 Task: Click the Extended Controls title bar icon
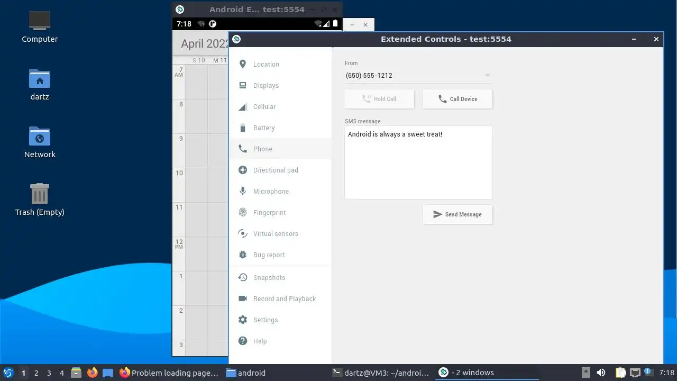236,39
